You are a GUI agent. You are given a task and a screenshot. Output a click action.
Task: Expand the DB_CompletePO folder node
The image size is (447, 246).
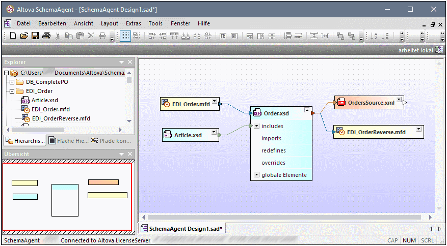(x=12, y=82)
